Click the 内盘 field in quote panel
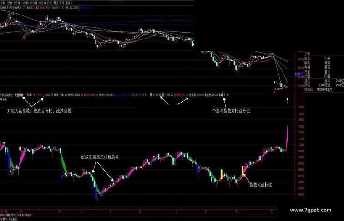Viewport: 344px width, 221px height. point(327,76)
